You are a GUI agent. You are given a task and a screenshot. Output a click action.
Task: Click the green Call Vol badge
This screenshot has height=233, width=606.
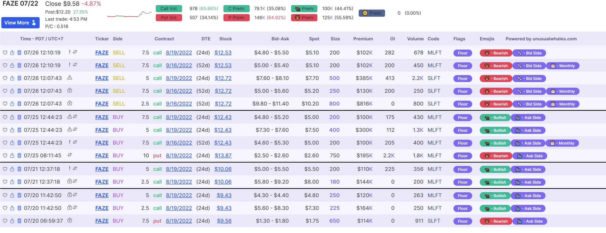(x=169, y=9)
